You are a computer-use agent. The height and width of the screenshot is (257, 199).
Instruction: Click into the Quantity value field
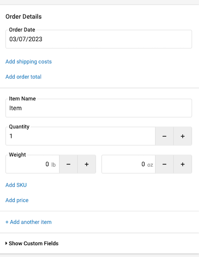pos(80,136)
